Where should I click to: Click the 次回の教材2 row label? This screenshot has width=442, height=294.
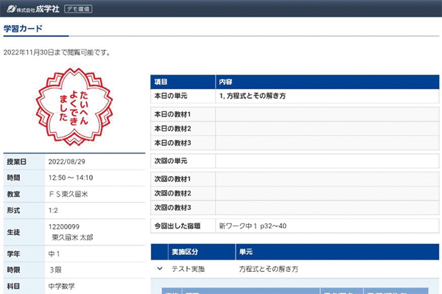click(x=172, y=193)
